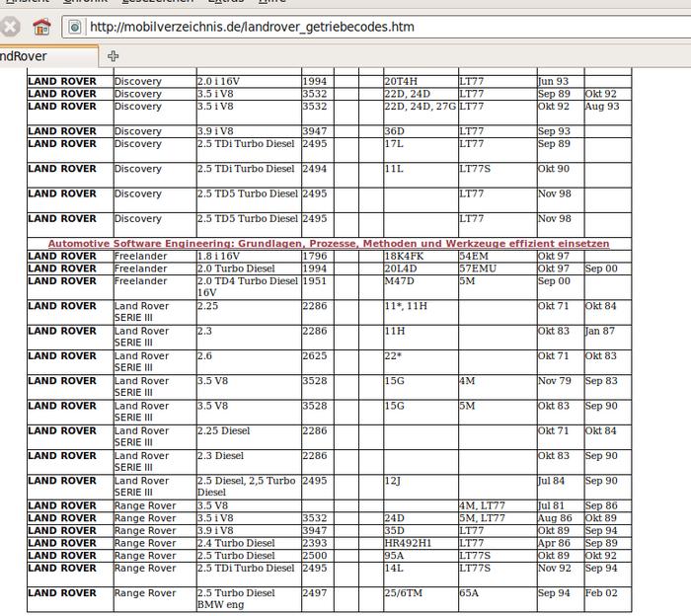This screenshot has height=616, width=691.
Task: Click the displacement value '1951'
Action: pos(314,280)
